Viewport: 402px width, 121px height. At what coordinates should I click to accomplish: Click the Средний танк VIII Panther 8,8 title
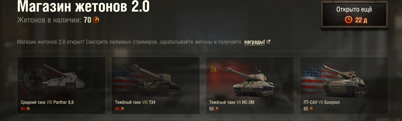(47, 102)
